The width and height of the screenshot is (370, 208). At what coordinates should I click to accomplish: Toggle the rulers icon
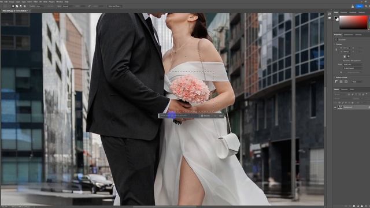[336, 82]
